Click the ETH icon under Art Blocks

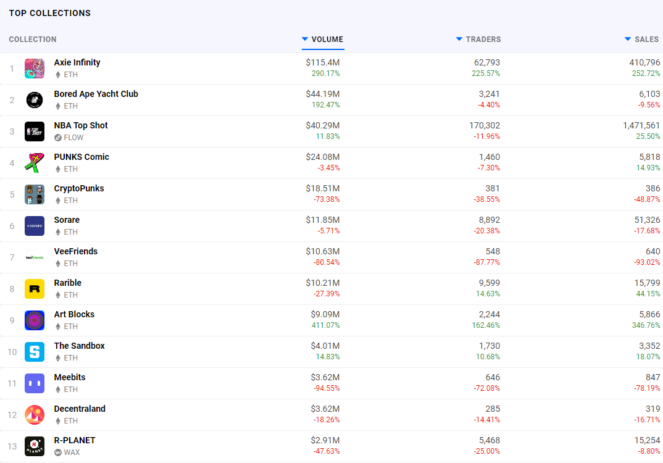(58, 327)
